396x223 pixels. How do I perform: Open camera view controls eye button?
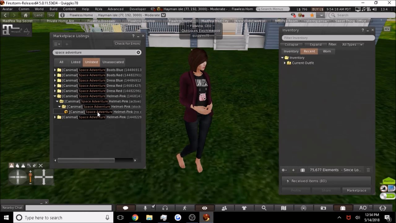[204, 208]
